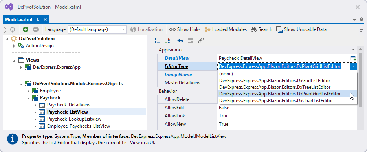Click the navigate icon in the DetailView row
This screenshot has height=152, width=367.
[353, 58]
